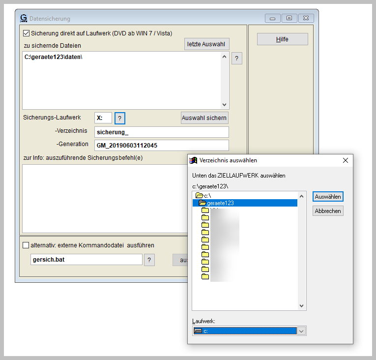Click the question mark next to Sicherungs-Laufwerk
Image resolution: width=376 pixels, height=360 pixels.
(x=120, y=118)
